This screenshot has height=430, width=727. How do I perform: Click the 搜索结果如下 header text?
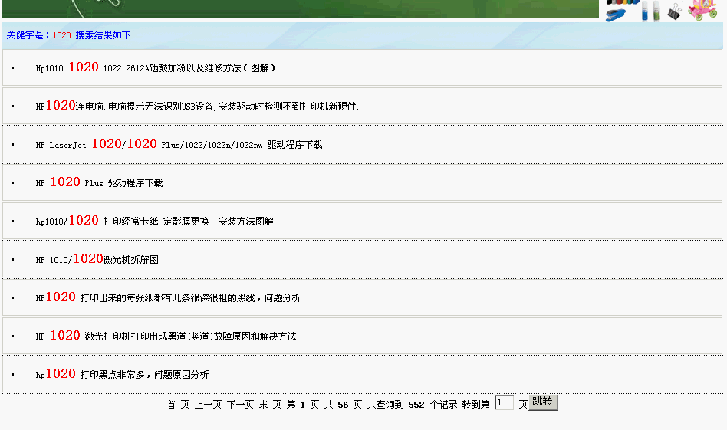coord(103,35)
